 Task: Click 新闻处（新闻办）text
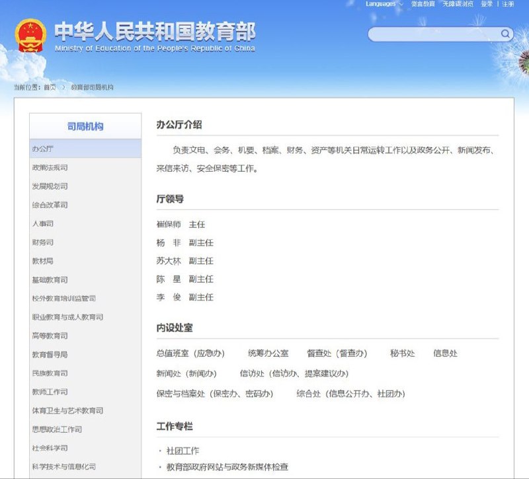(186, 373)
